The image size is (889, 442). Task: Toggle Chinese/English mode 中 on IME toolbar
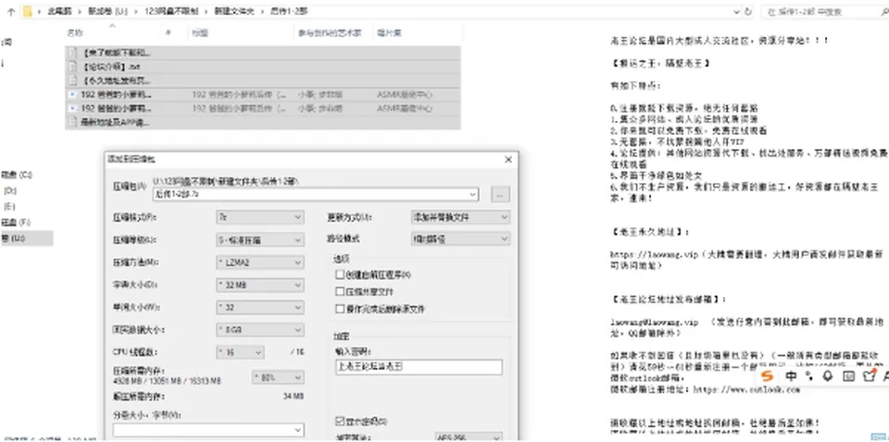click(791, 375)
